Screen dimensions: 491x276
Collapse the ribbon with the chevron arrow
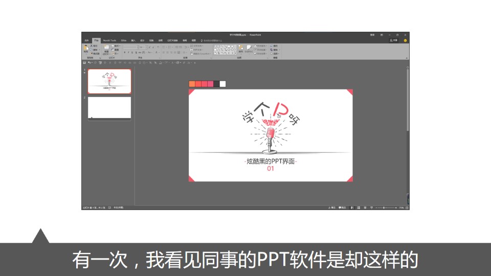[407, 58]
